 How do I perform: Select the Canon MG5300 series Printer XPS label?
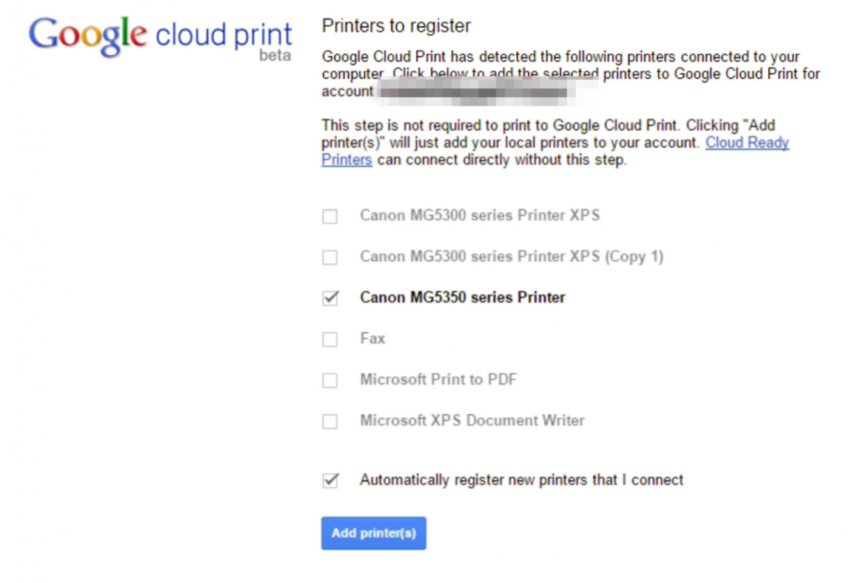480,215
